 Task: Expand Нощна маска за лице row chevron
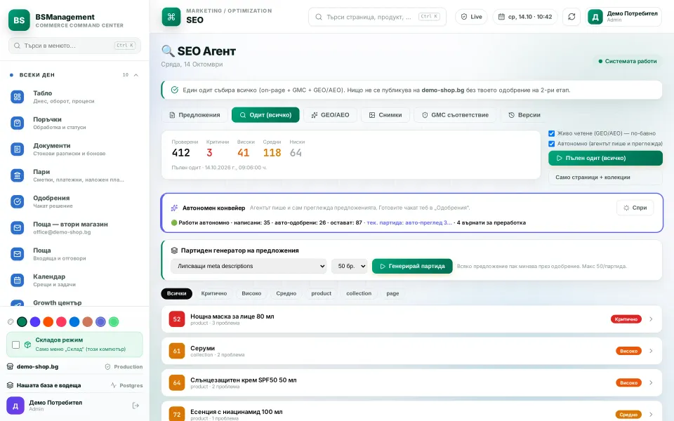pos(651,319)
